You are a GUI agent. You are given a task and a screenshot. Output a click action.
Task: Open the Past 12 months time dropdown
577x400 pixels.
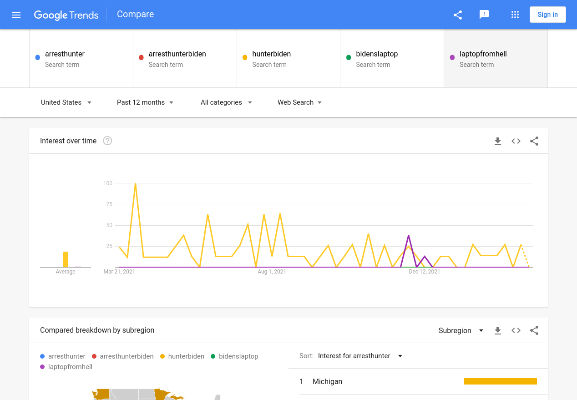click(x=145, y=102)
